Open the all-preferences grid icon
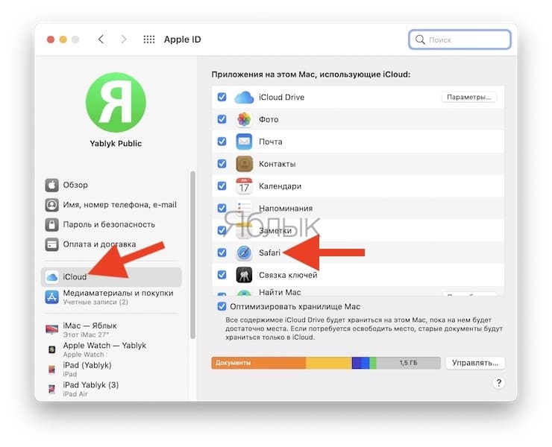Image resolution: width=552 pixels, height=447 pixels. click(x=149, y=39)
